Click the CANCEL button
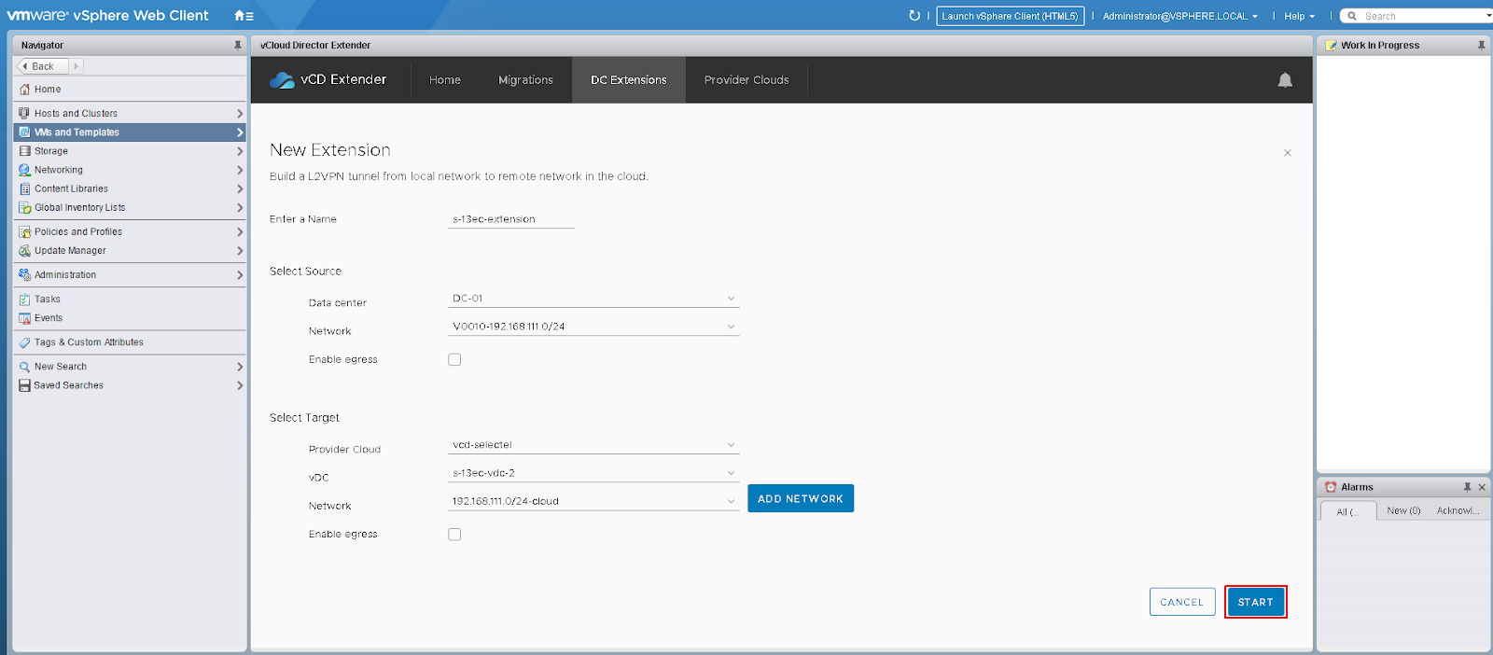 click(x=1182, y=602)
